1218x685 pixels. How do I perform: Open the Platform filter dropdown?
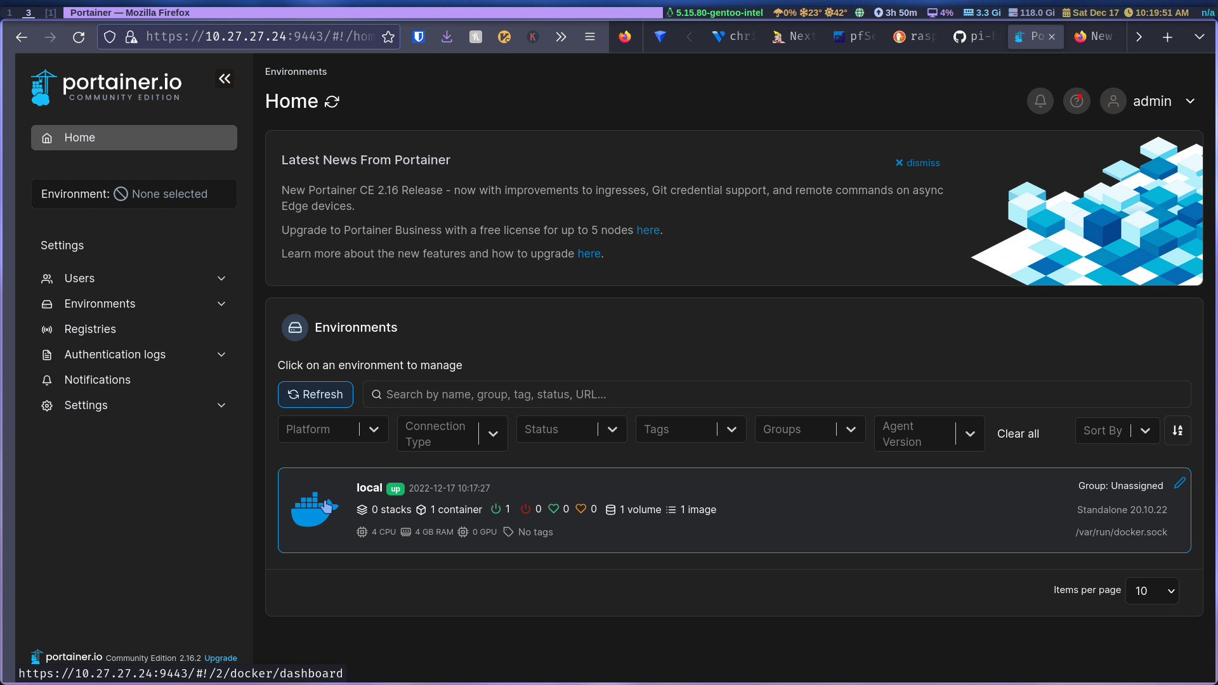[x=333, y=429]
